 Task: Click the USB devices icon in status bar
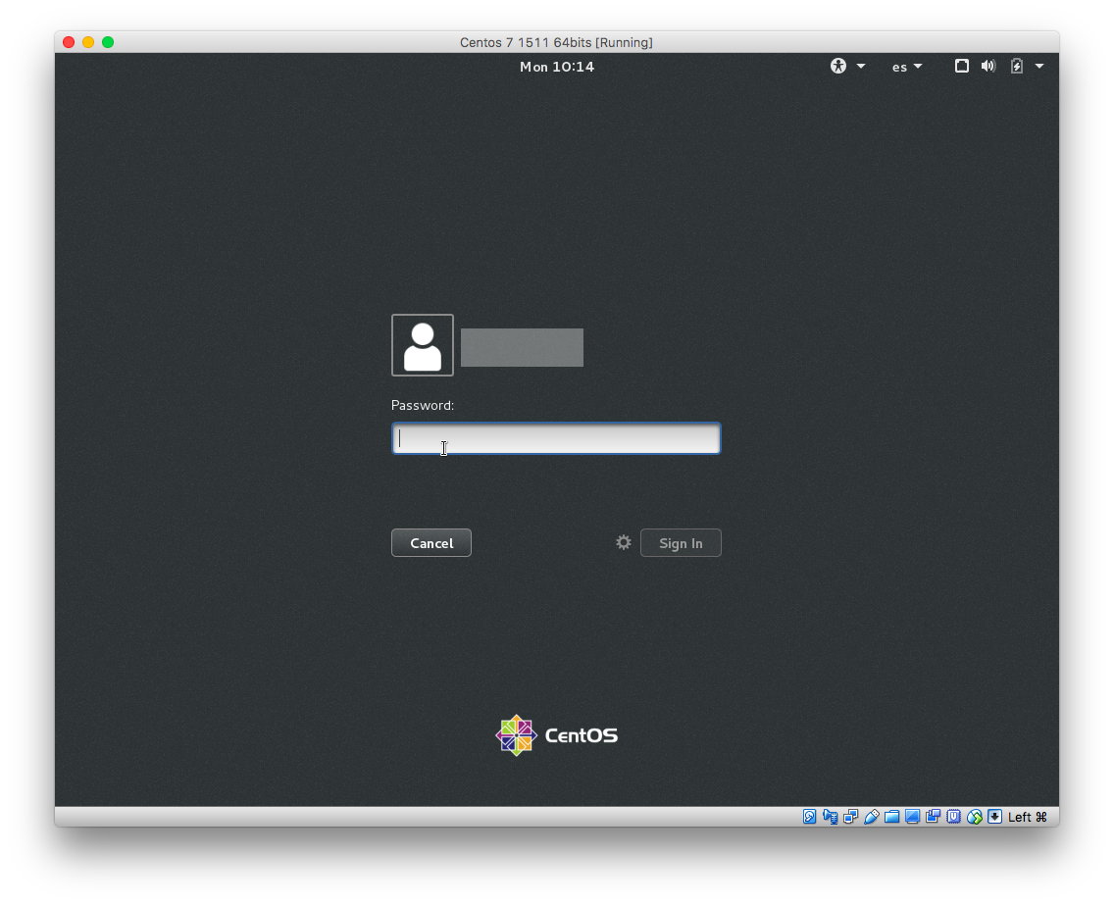pos(872,816)
